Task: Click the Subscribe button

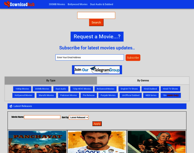Action: point(133,58)
